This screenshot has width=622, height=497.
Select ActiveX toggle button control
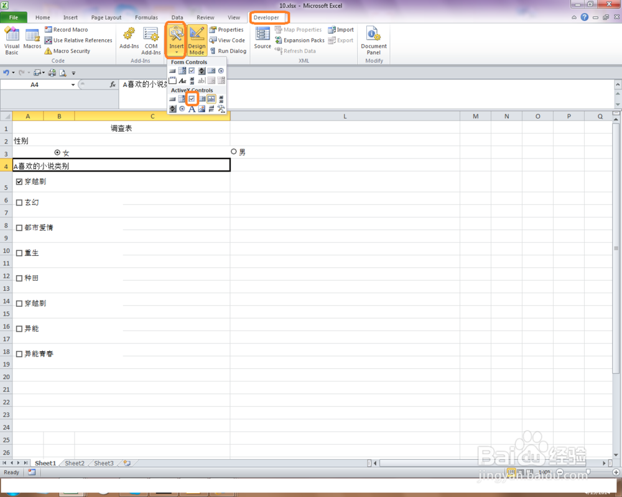coord(211,109)
